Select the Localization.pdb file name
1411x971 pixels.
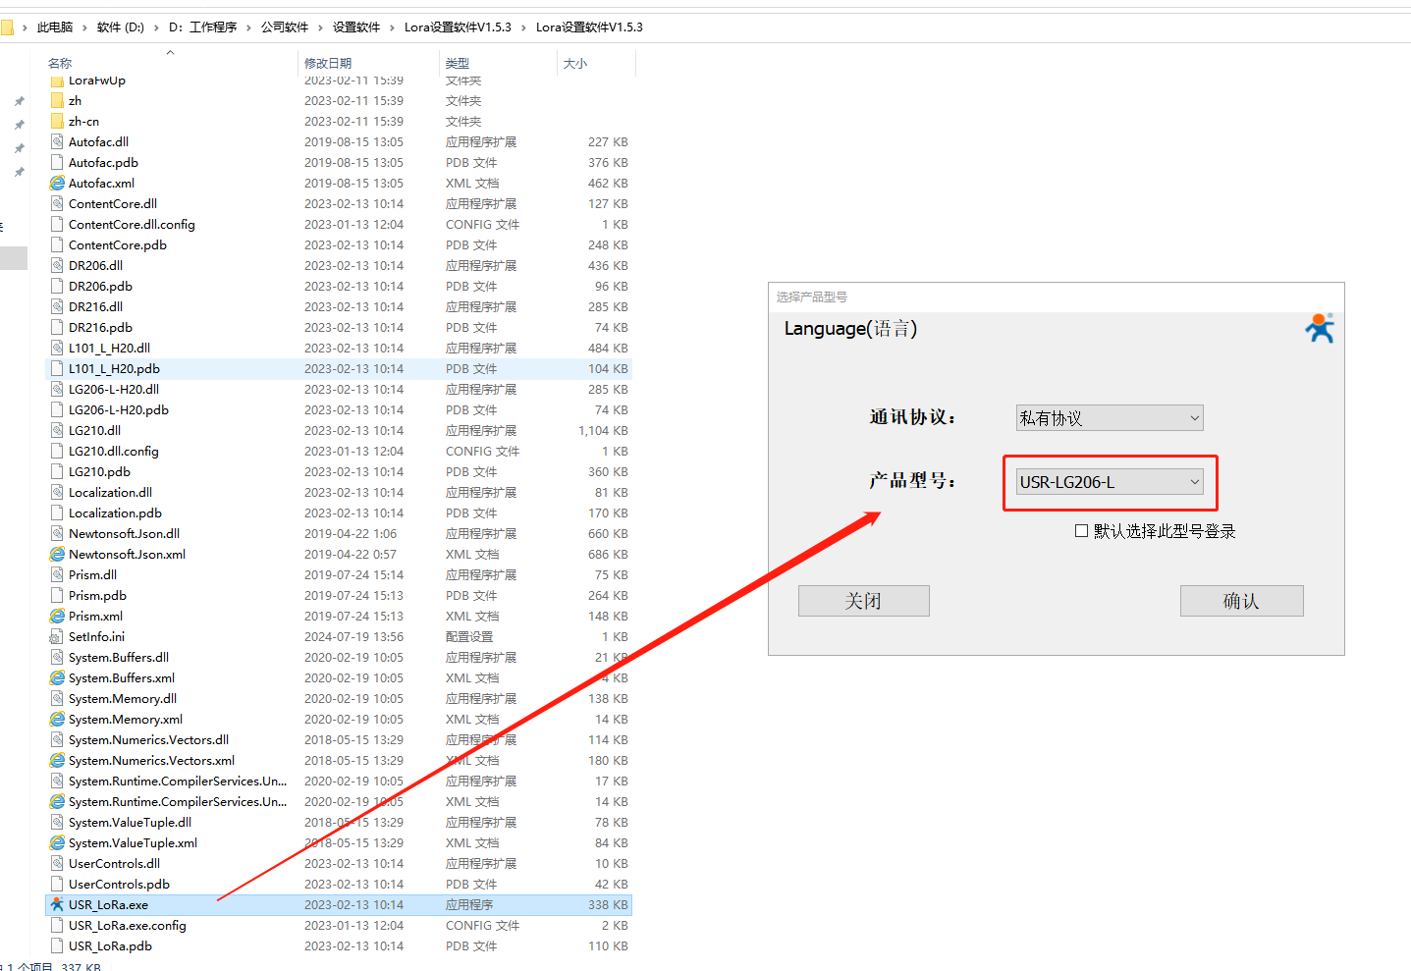(x=115, y=512)
